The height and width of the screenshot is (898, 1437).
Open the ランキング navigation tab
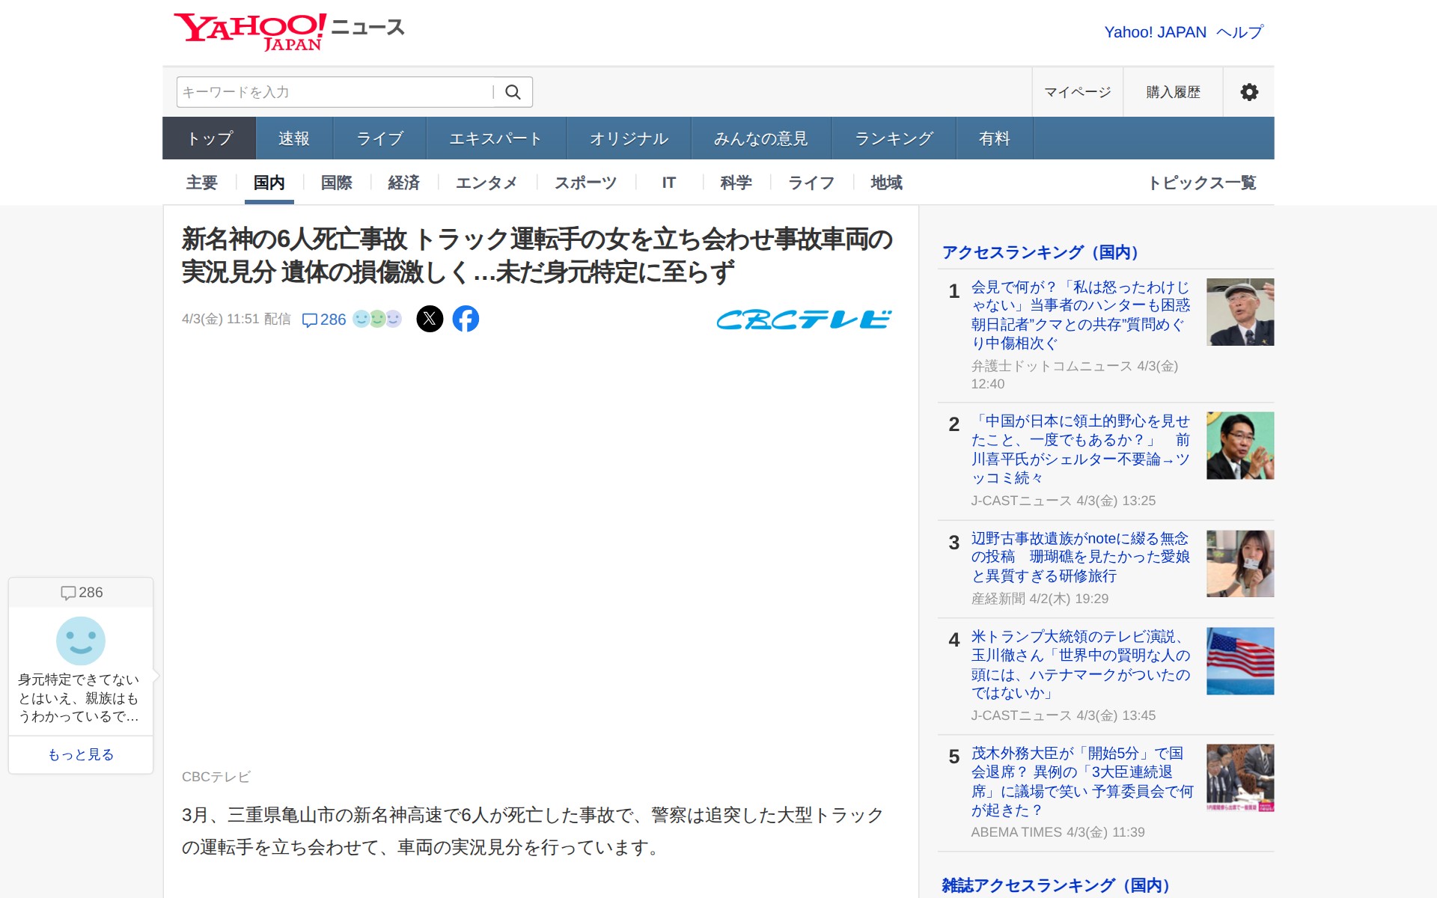(894, 138)
